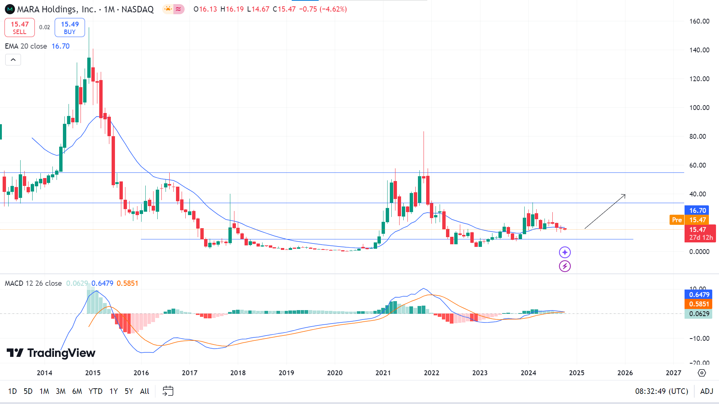Click the EMA value 16.70 in legend

(61, 46)
